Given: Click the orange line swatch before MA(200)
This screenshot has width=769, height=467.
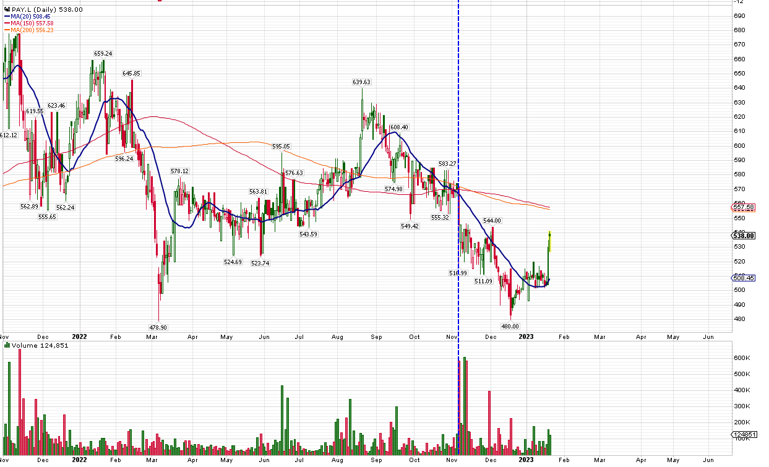Looking at the screenshot, I should 7,30.
